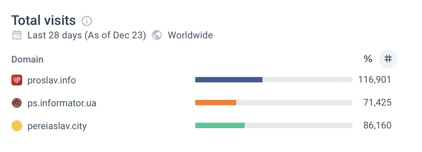Click the green pereiaslav.city visits bar
The width and height of the screenshot is (422, 152).
tap(220, 125)
